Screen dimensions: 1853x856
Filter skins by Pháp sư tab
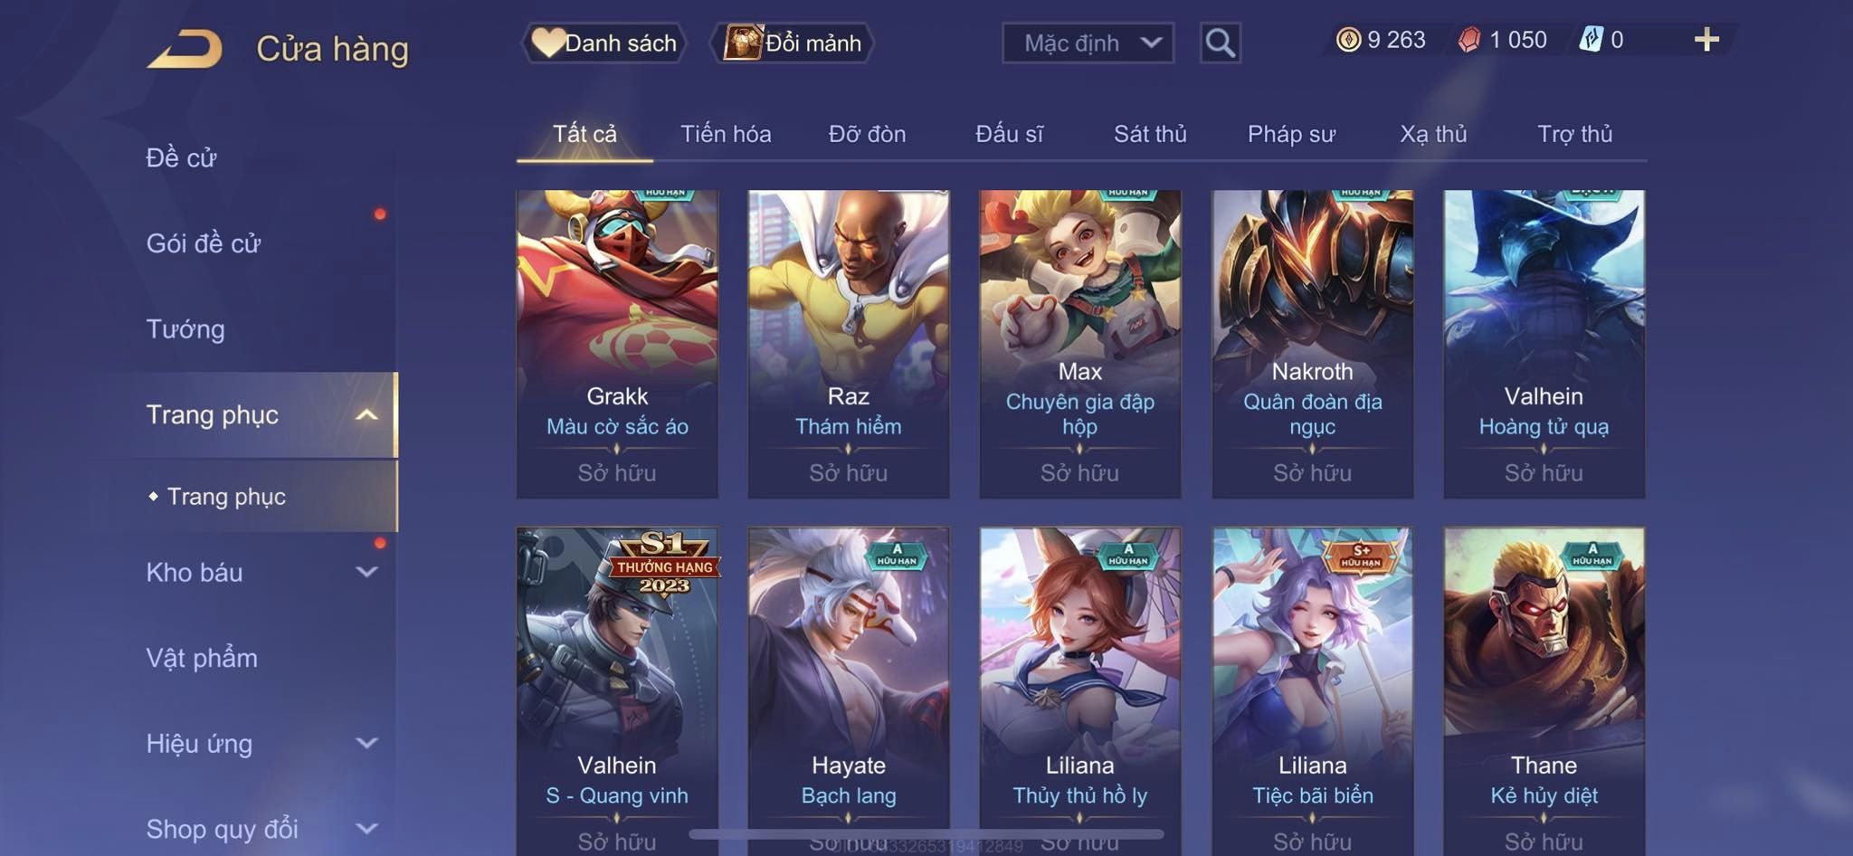point(1291,134)
